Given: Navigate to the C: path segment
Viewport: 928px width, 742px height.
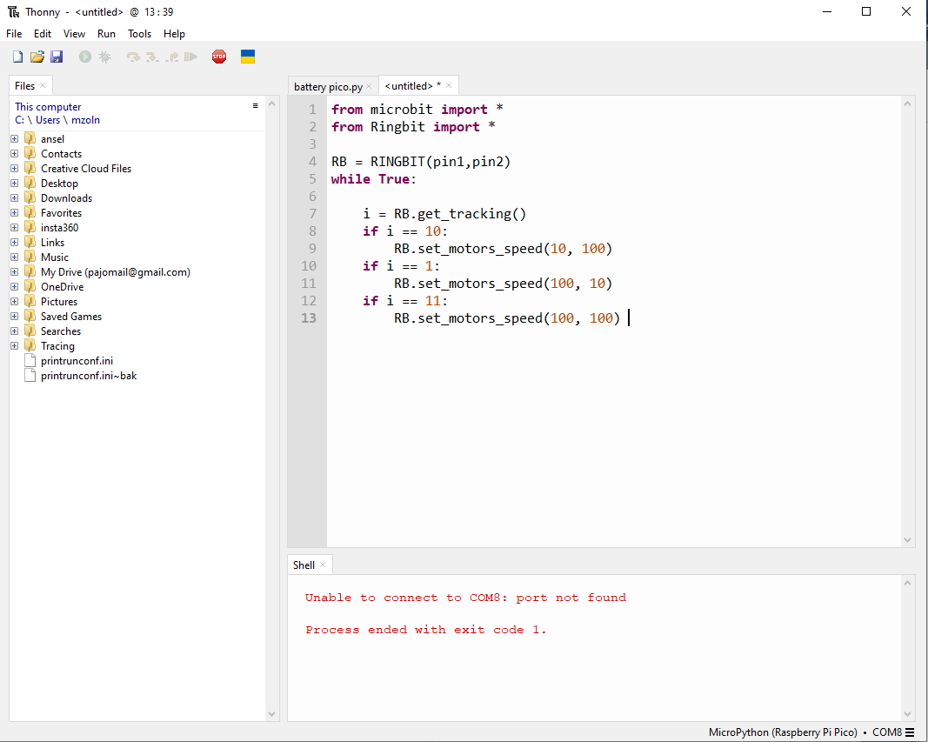Looking at the screenshot, I should coord(19,120).
